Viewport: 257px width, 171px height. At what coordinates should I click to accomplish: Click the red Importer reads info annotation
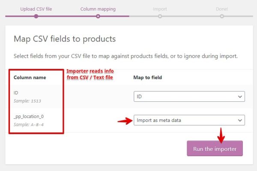(x=90, y=74)
